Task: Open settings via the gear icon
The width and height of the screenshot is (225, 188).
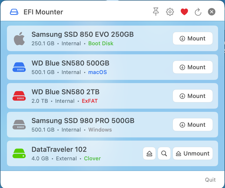Action: (x=170, y=12)
